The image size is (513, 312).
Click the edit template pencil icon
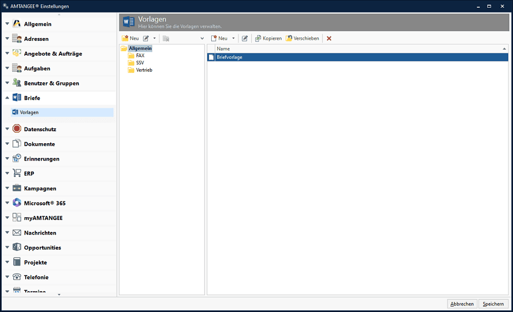pyautogui.click(x=244, y=38)
